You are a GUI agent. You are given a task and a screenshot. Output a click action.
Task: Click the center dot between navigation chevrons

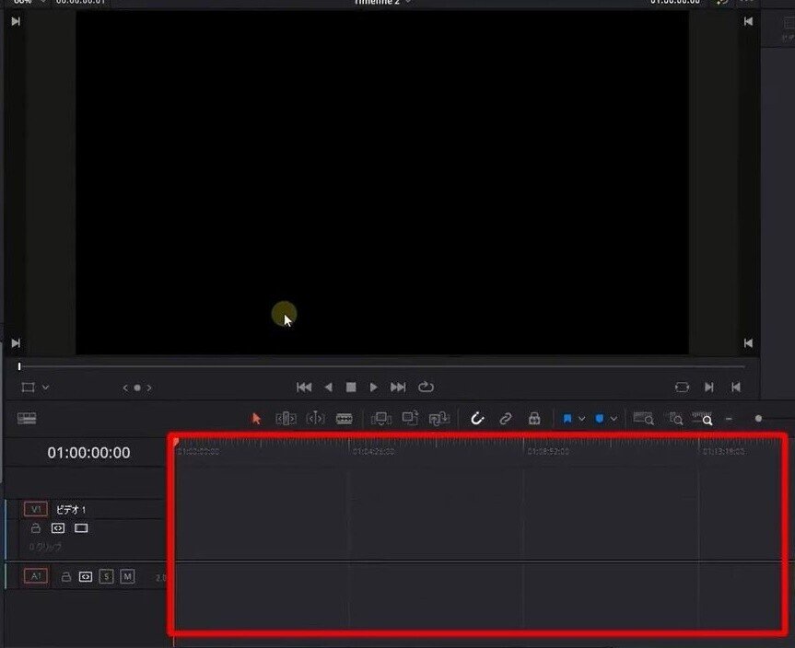[137, 388]
